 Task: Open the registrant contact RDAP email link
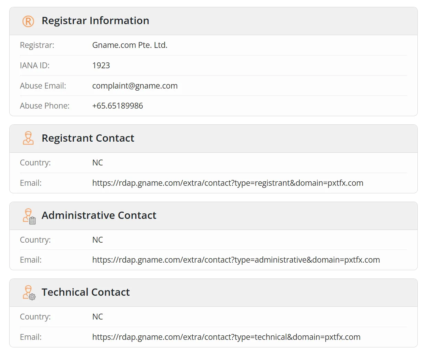(x=227, y=183)
